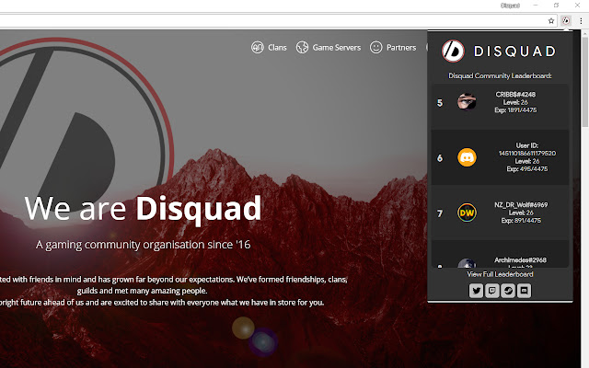This screenshot has width=589, height=368.
Task: Click the NZ_DR_Wolf#6969 username text
Action: (x=521, y=204)
